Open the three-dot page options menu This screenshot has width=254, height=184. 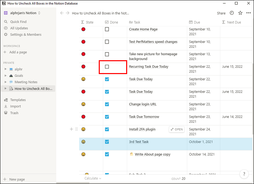(249, 13)
